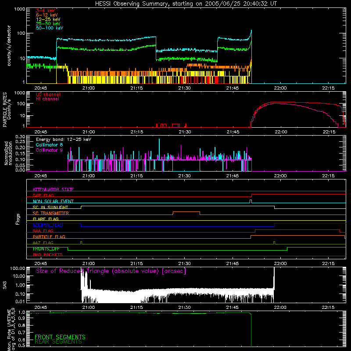Click the 0.9 value on the livetime axis
Screen dimensions: 351x351
point(22,319)
